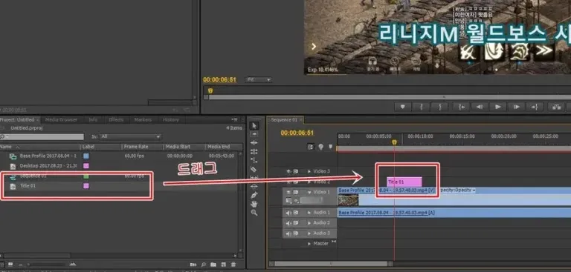Switch Project panel to icon view

tap(10, 265)
